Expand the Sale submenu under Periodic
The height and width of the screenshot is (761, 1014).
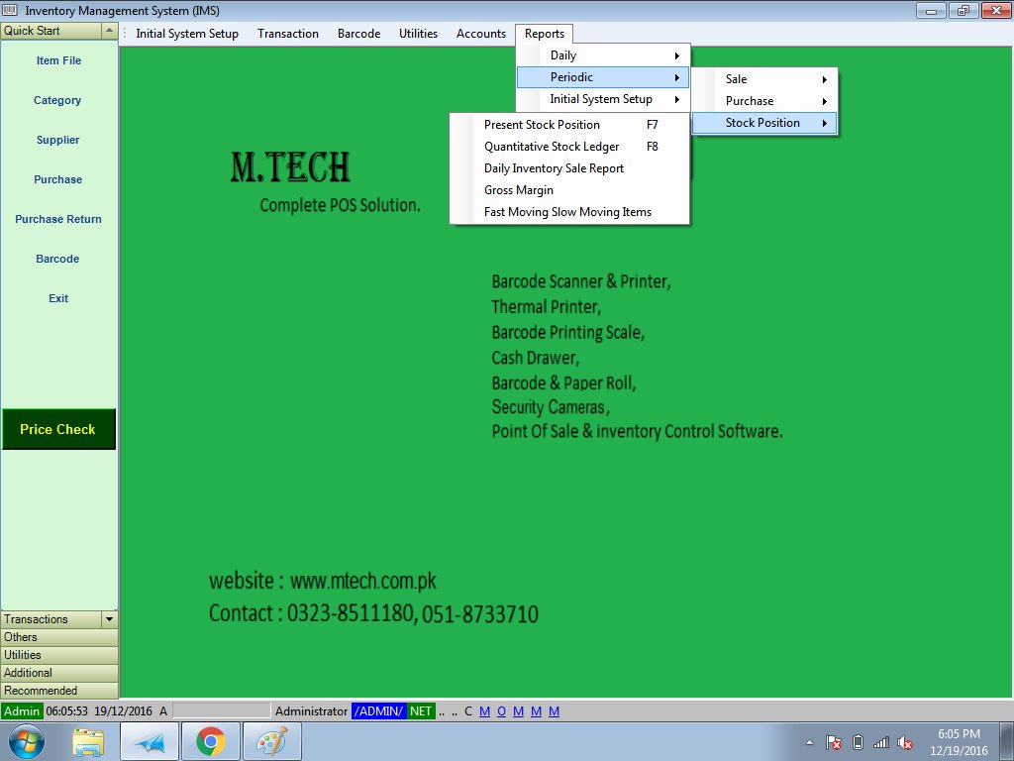(x=763, y=79)
